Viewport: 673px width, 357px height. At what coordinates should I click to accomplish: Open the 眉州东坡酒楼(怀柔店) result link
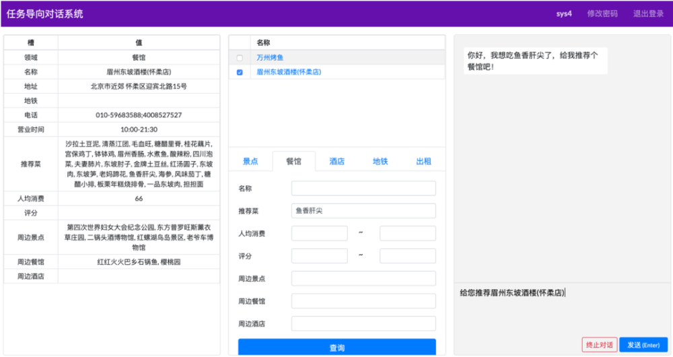289,72
